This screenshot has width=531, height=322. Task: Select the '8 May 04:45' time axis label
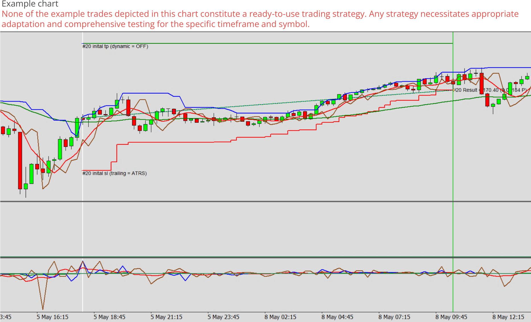pyautogui.click(x=337, y=317)
